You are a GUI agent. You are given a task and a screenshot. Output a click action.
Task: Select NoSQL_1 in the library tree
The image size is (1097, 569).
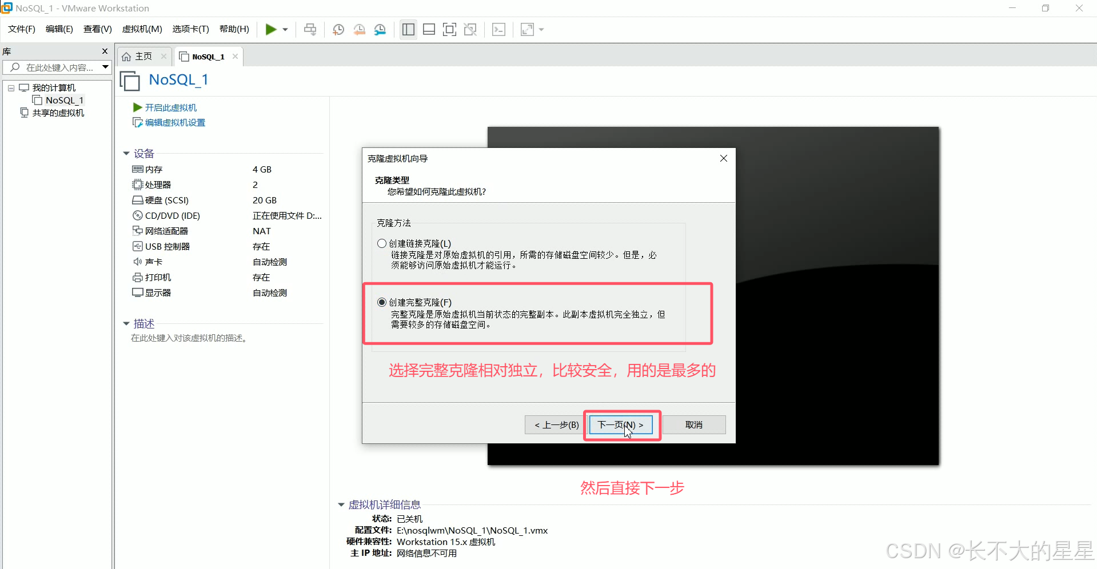click(64, 100)
